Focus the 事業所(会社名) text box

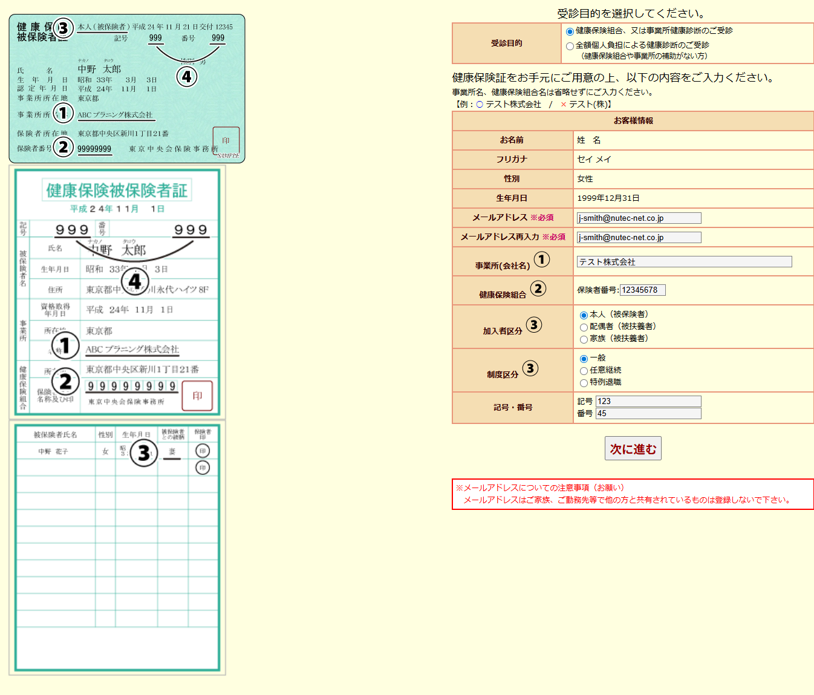[x=684, y=262]
